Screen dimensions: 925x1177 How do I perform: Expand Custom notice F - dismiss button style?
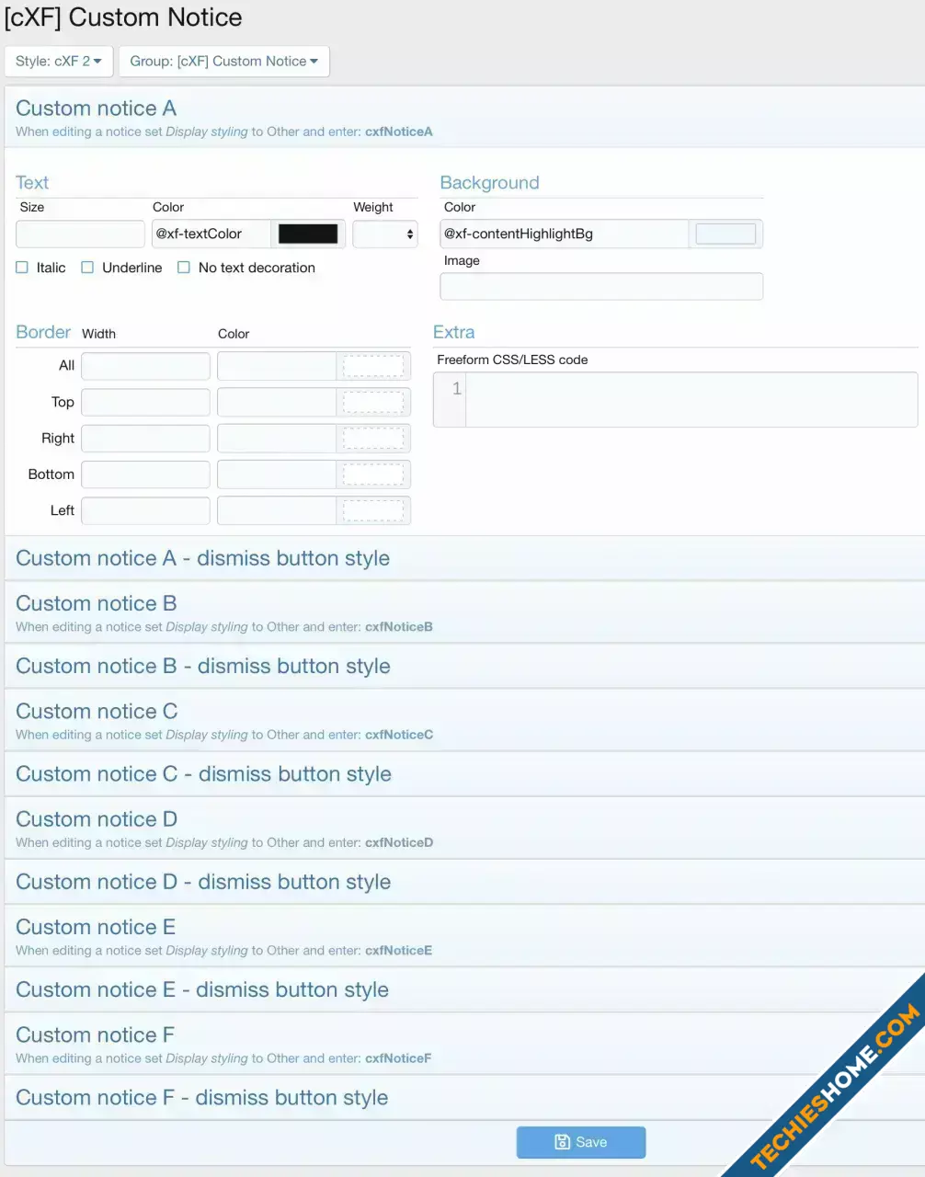point(464,1097)
